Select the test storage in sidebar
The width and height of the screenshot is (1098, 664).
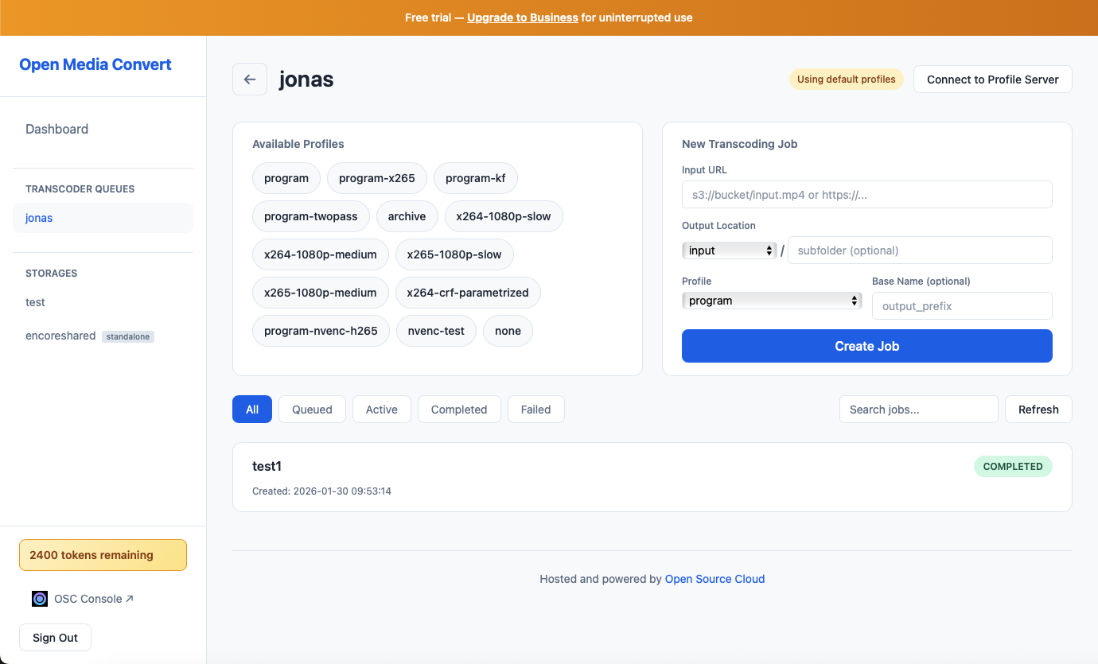click(x=35, y=302)
